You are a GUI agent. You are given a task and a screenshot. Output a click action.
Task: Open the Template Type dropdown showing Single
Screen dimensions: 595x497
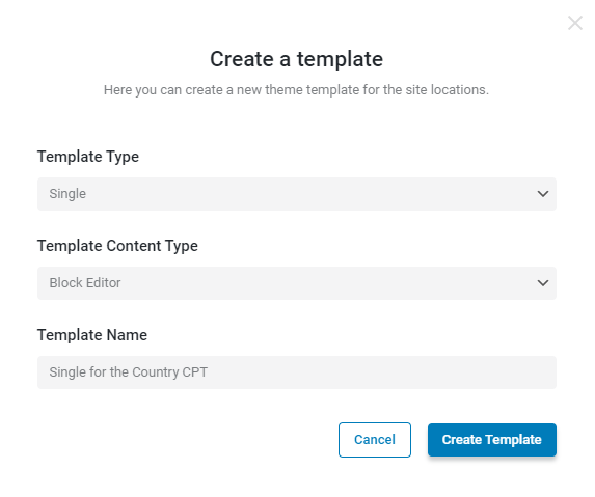pos(297,194)
